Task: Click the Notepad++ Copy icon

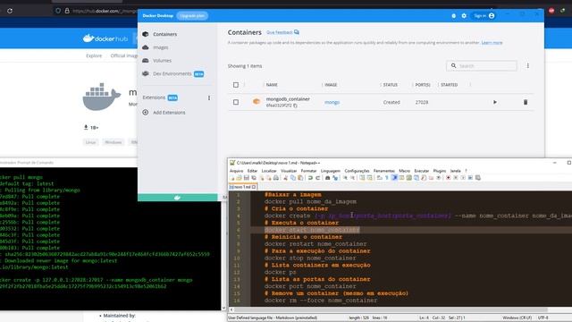Action: [293, 178]
